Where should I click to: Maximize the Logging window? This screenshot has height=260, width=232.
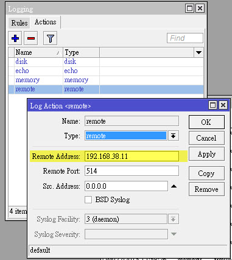(x=189, y=9)
